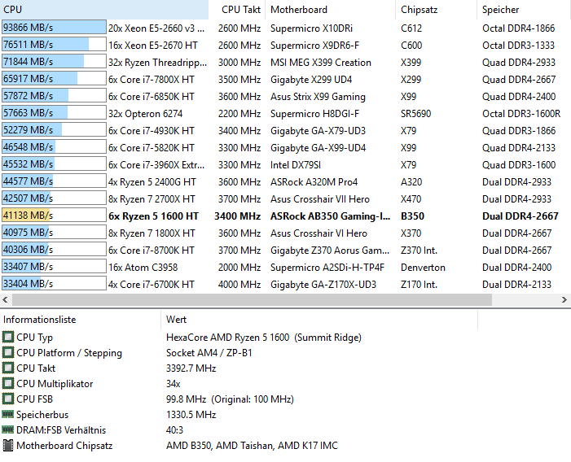The image size is (571, 462).
Task: Click the ASRock A320M Pro4 cell
Action: [314, 181]
